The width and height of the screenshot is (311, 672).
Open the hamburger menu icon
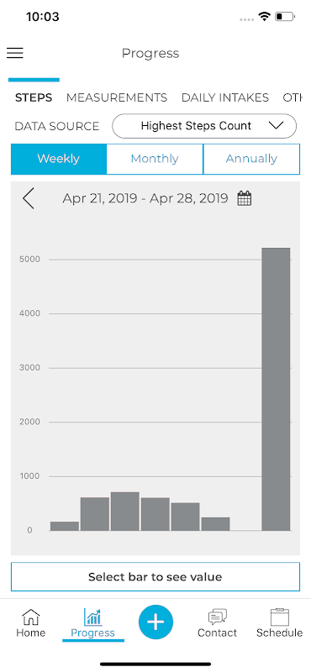pyautogui.click(x=15, y=53)
